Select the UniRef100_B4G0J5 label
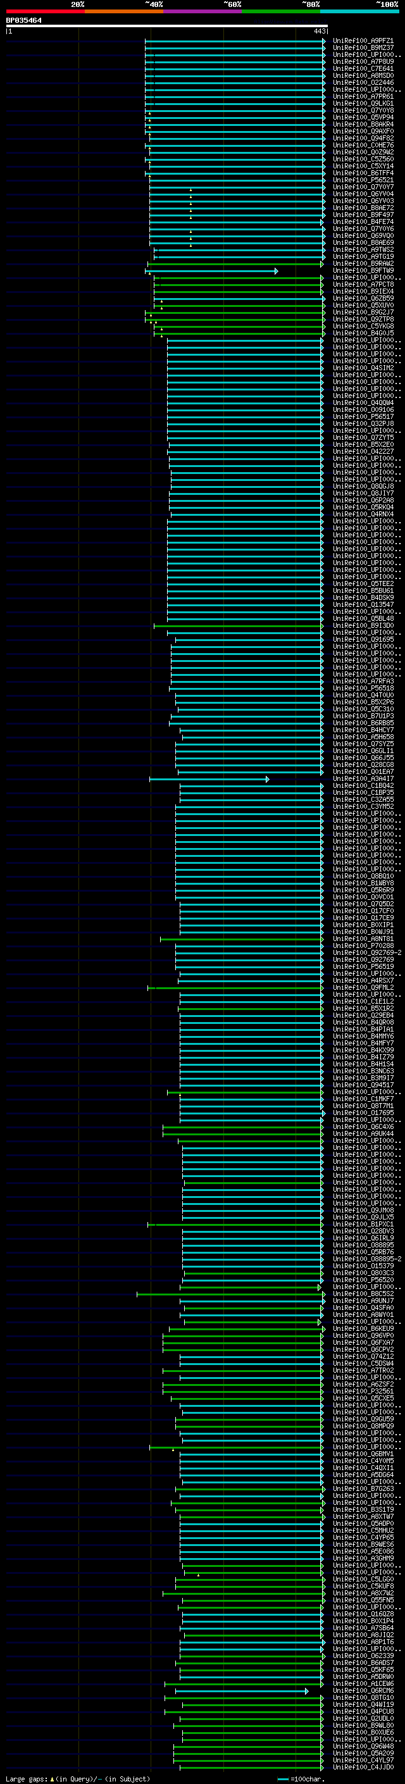The image size is (405, 1784). click(363, 333)
